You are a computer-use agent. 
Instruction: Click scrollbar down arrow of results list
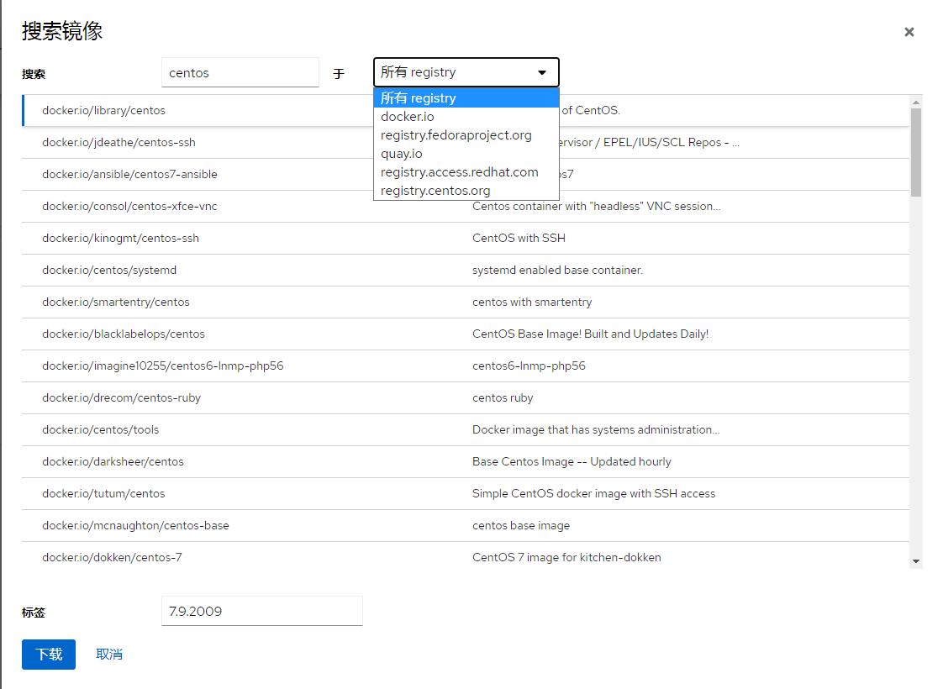(916, 561)
